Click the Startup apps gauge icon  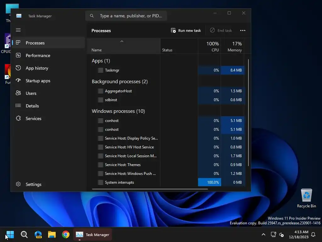point(18,80)
